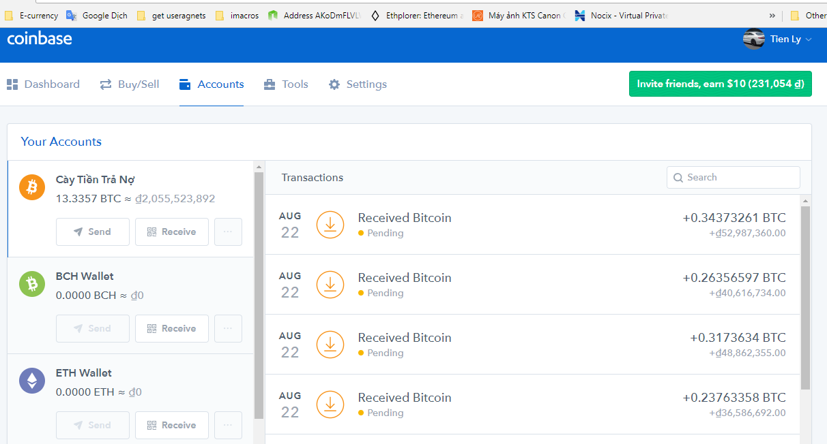Click the Coinbase logo
This screenshot has width=827, height=444.
click(40, 38)
